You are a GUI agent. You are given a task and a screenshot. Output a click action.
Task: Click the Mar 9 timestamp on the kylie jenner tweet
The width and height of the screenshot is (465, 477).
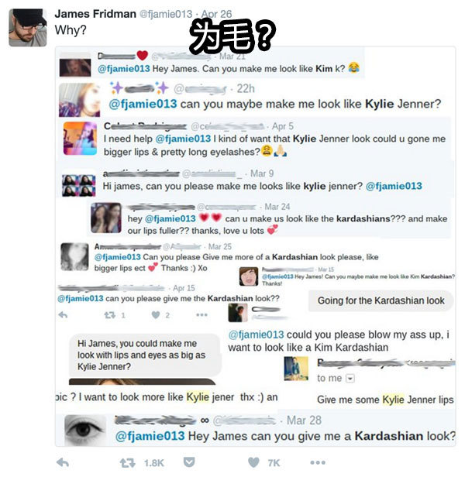pyautogui.click(x=262, y=173)
